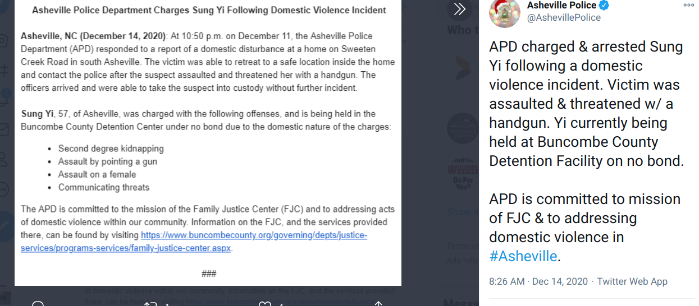This screenshot has width=699, height=306.
Task: Open the 8:26 AM Dec 14, 2020 timestamp
Action: [x=538, y=281]
